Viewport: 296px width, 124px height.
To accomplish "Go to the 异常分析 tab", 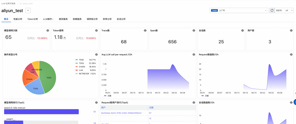I will [x=107, y=19].
